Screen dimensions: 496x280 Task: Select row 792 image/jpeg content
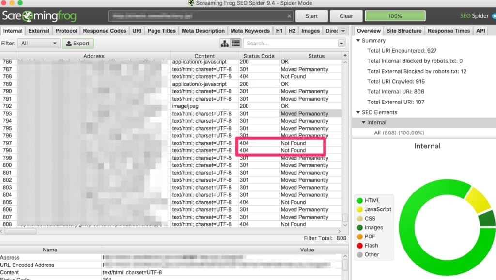tap(185, 106)
